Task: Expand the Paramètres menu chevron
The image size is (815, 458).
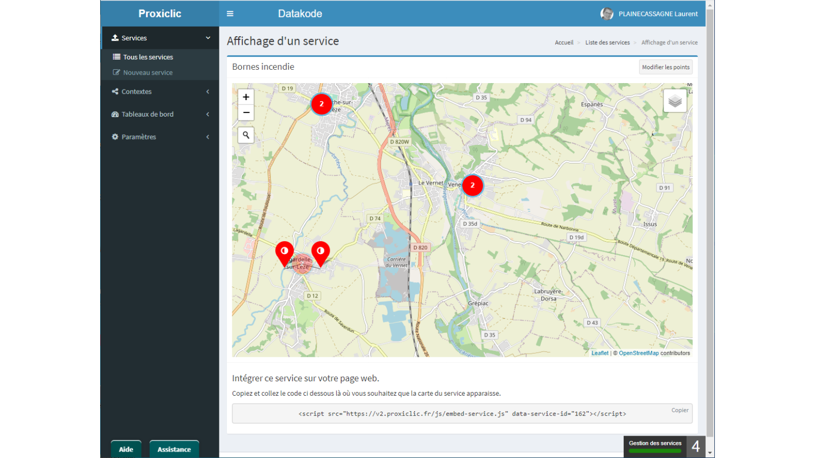Action: pos(208,137)
